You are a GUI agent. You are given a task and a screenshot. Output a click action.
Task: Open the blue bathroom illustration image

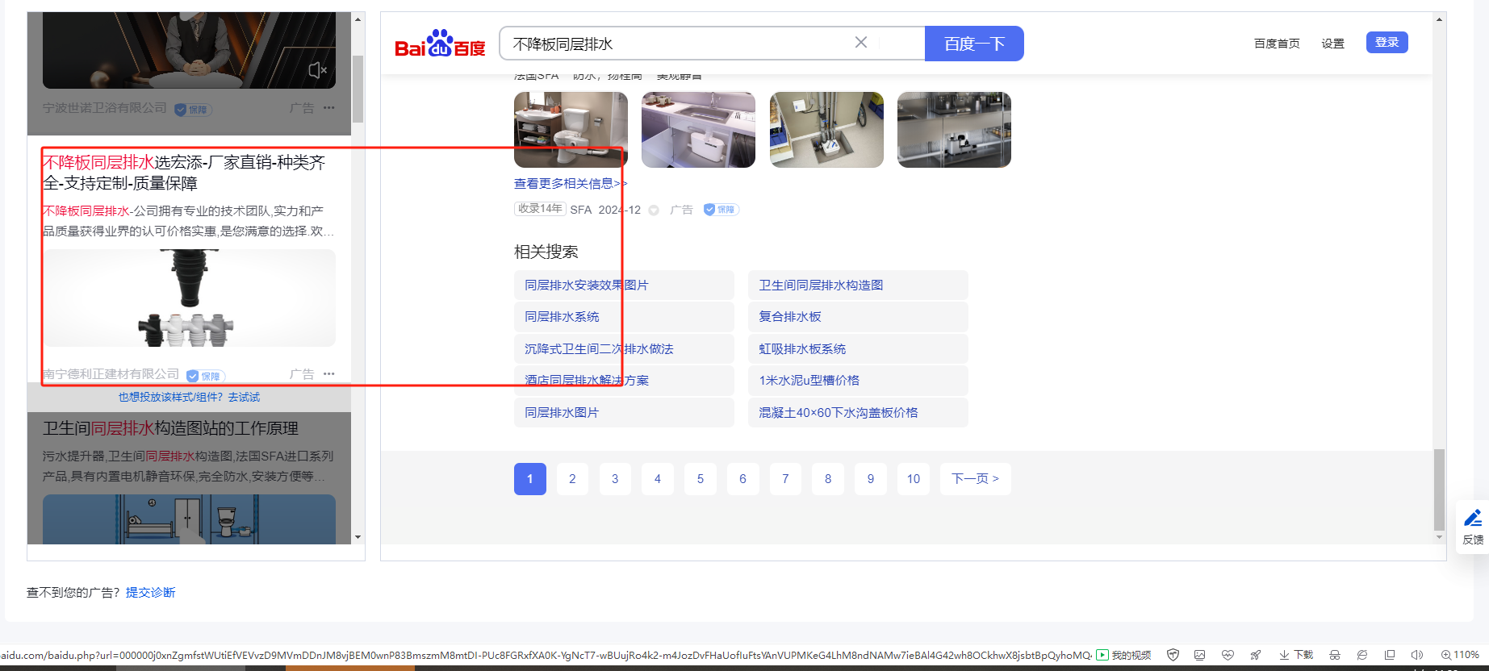189,519
